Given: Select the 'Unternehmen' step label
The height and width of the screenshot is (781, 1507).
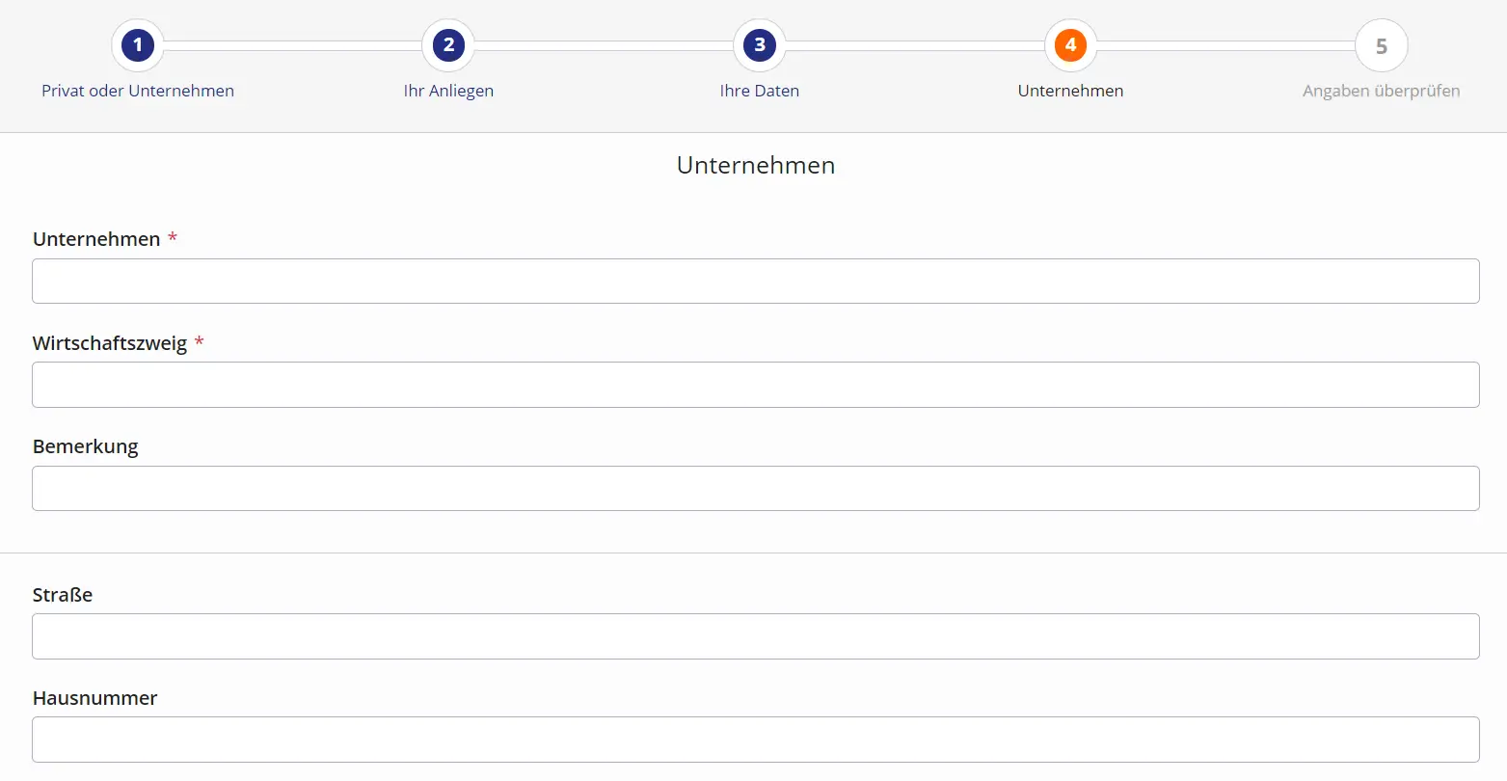Looking at the screenshot, I should (1069, 90).
